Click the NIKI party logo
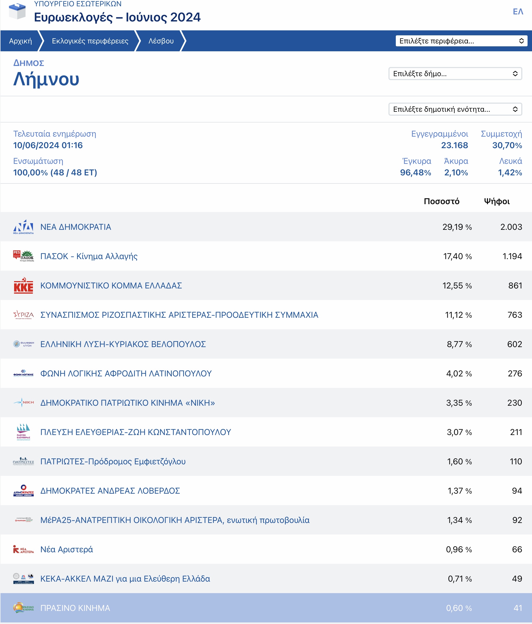 (24, 403)
